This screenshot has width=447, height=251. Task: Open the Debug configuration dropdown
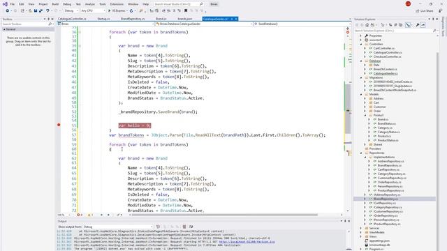[x=71, y=11]
